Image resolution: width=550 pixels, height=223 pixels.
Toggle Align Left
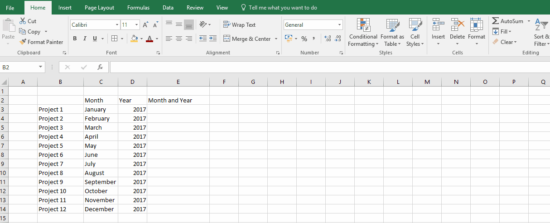pyautogui.click(x=169, y=39)
